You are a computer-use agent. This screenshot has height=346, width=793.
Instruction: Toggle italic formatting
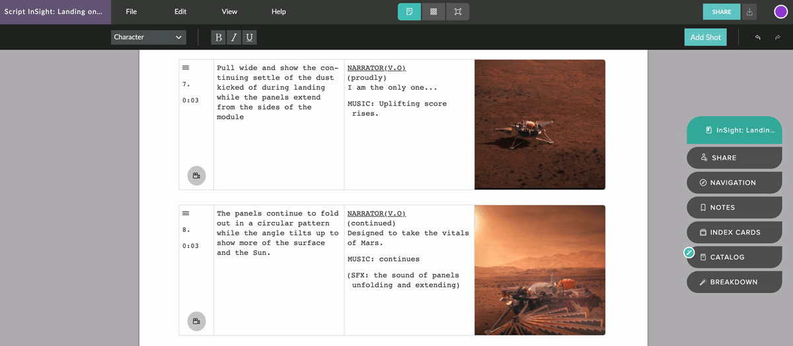coord(234,38)
